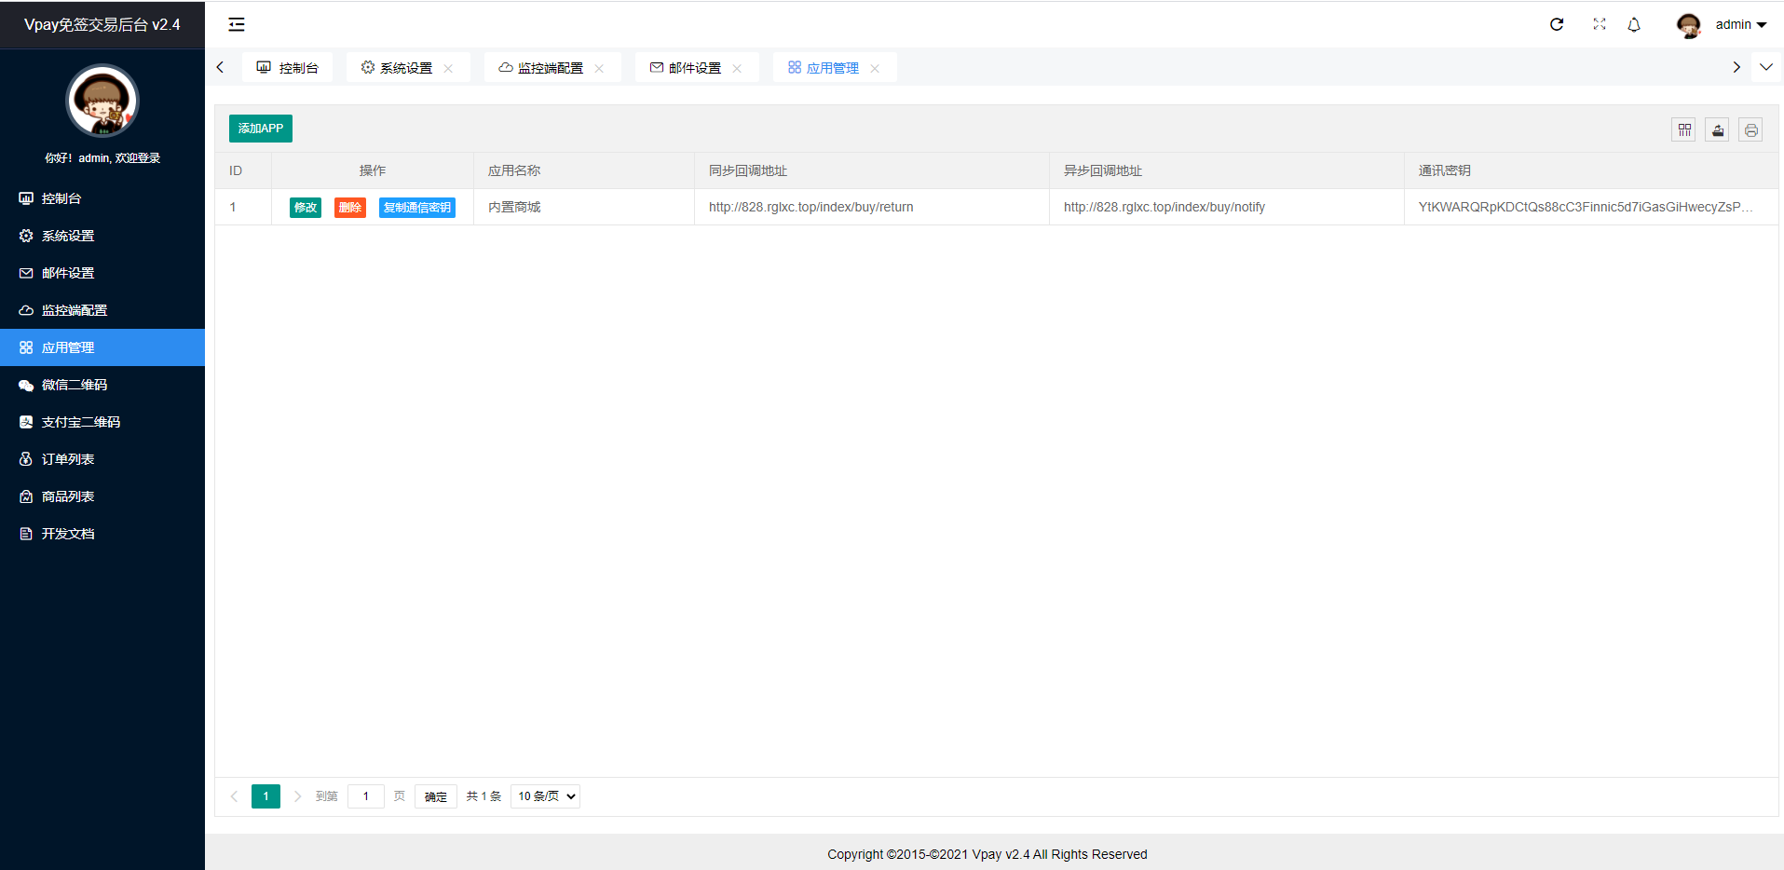The image size is (1784, 870).
Task: Click the red 删除 button in row 1
Action: point(350,208)
